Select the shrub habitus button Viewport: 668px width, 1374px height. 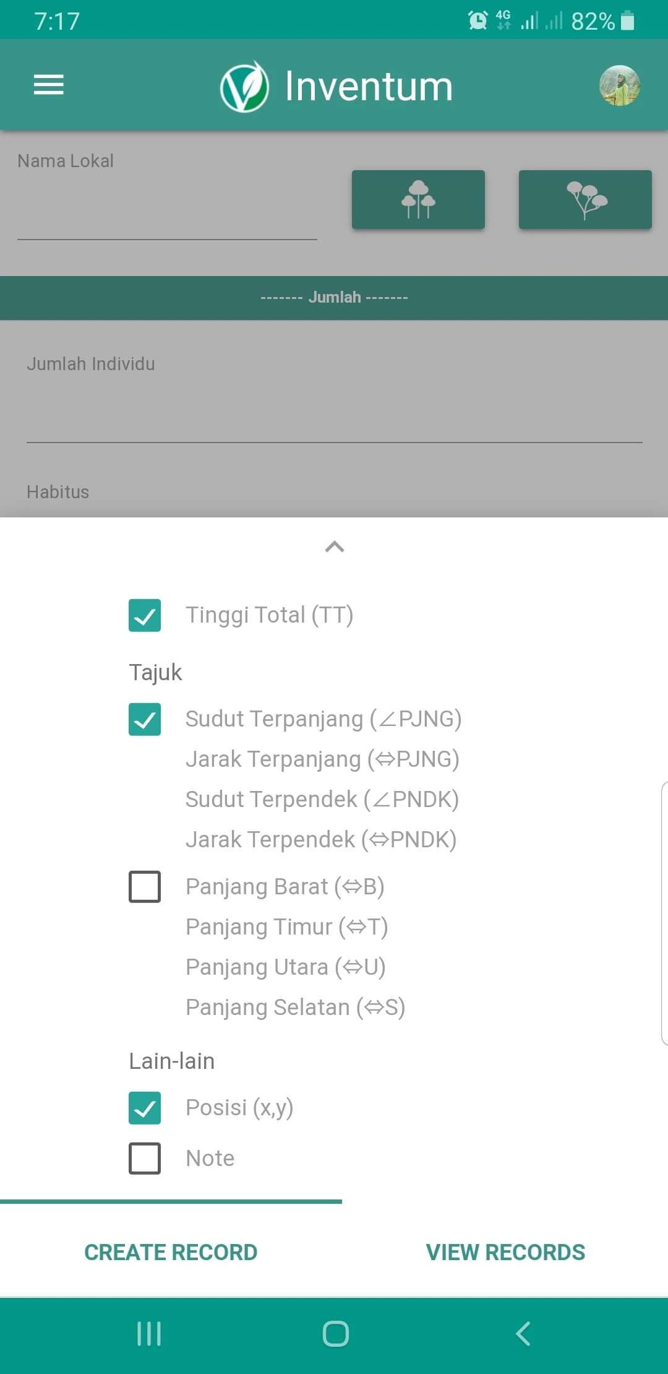584,199
